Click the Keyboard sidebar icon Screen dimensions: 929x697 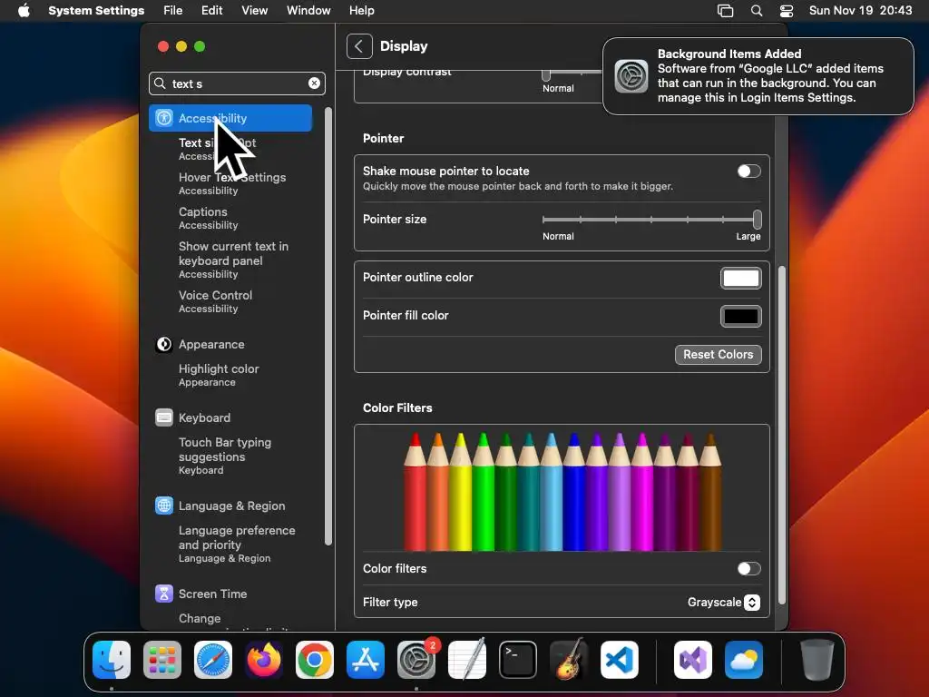point(164,417)
